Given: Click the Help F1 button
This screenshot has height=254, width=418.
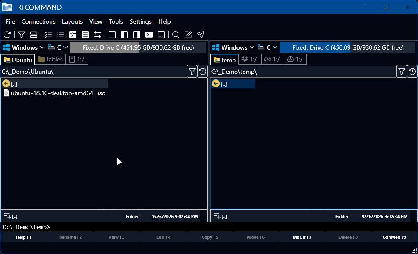Looking at the screenshot, I should click(x=23, y=237).
